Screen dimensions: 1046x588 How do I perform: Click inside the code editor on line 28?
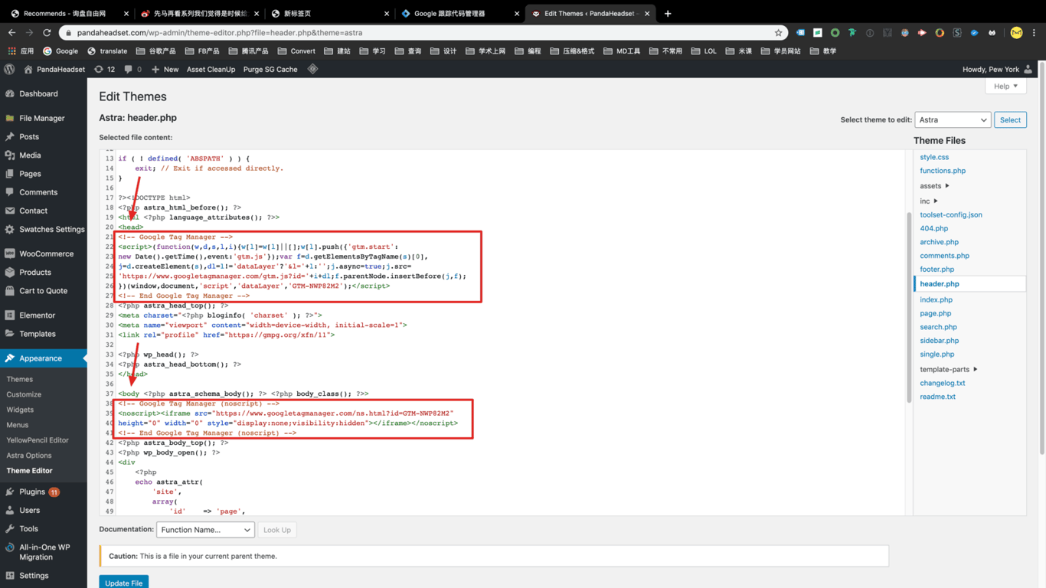tap(306, 305)
